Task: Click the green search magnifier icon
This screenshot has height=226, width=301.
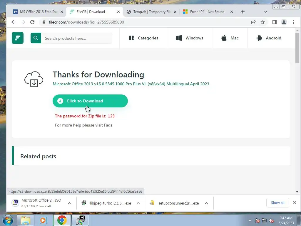Action: point(36,38)
